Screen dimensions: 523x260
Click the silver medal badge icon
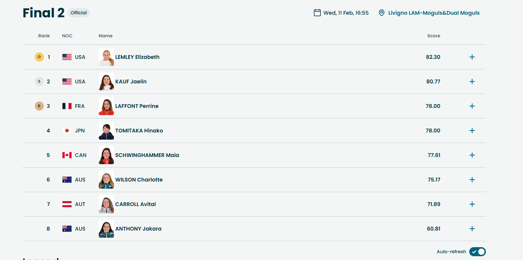pyautogui.click(x=39, y=82)
